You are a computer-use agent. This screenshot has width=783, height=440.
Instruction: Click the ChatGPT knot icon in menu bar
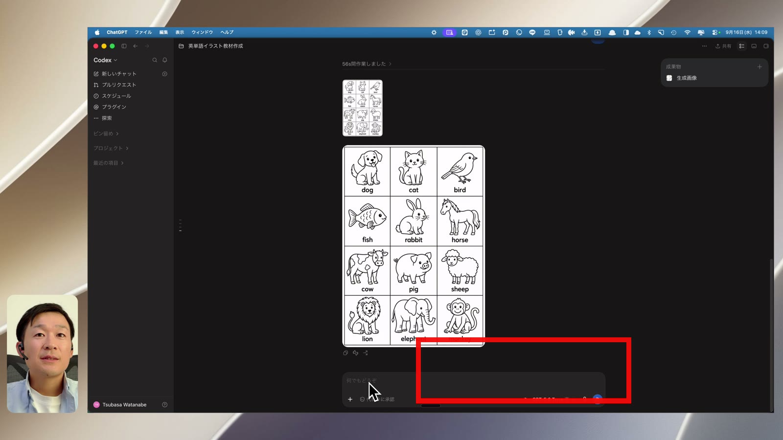(x=478, y=32)
